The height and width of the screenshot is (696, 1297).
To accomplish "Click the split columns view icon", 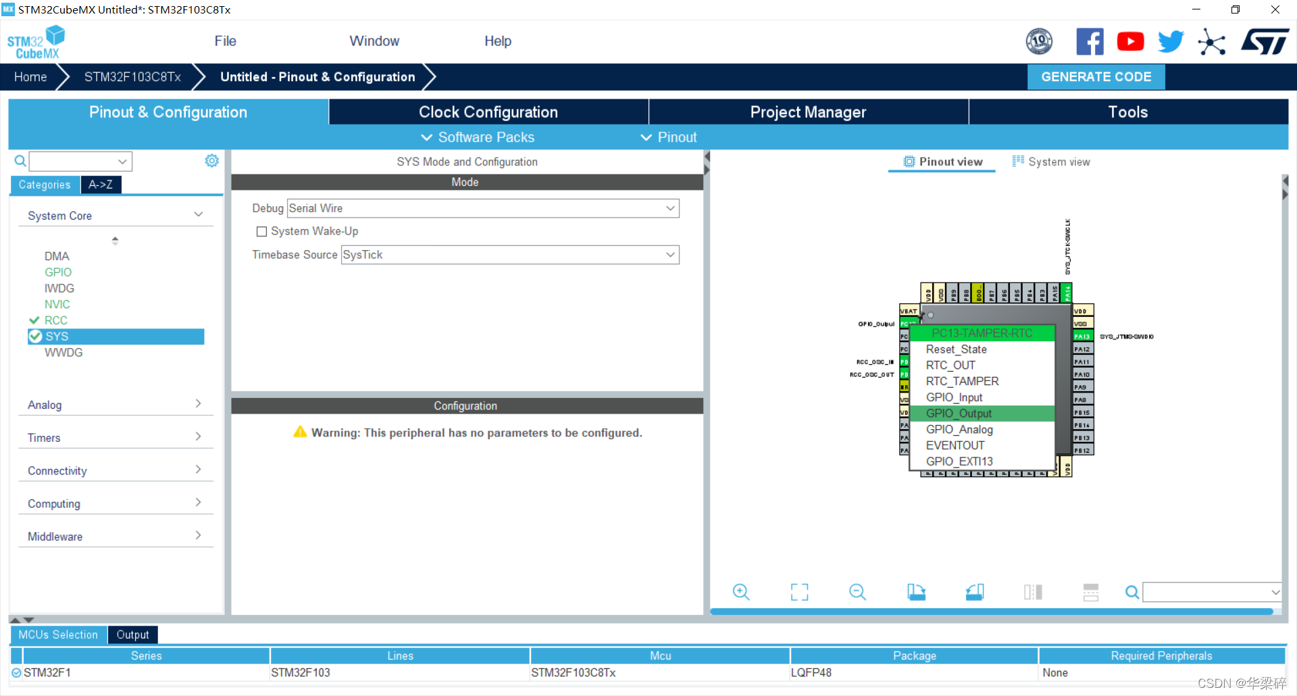I will coord(1033,593).
